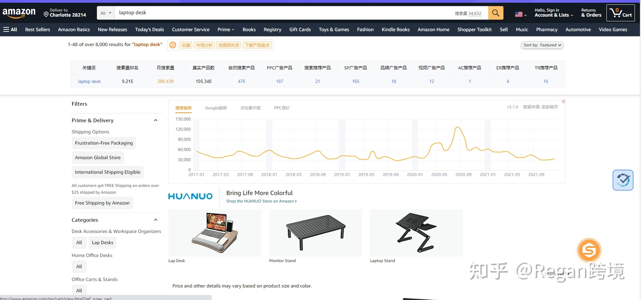Click the blue checkmark floating widget
This screenshot has width=641, height=300.
point(623,180)
